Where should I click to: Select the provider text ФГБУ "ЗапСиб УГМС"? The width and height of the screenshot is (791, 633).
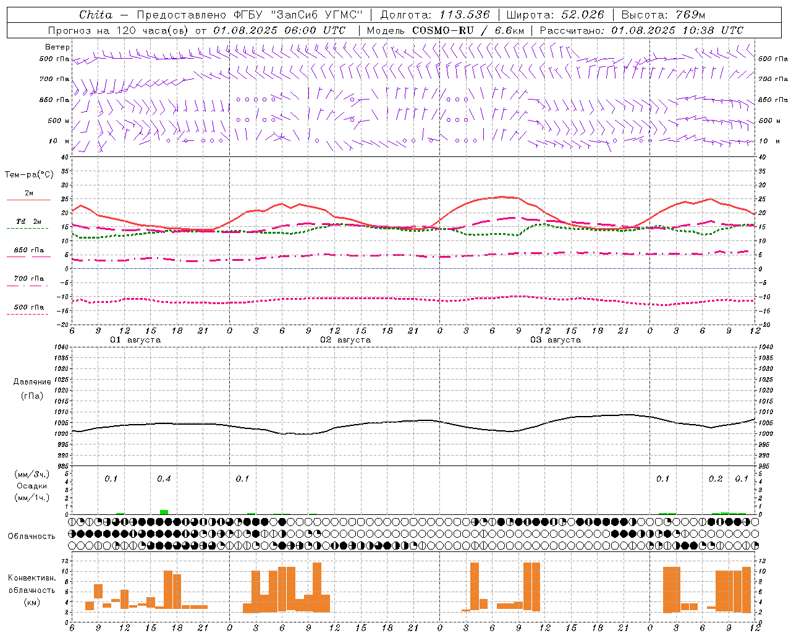coord(297,15)
